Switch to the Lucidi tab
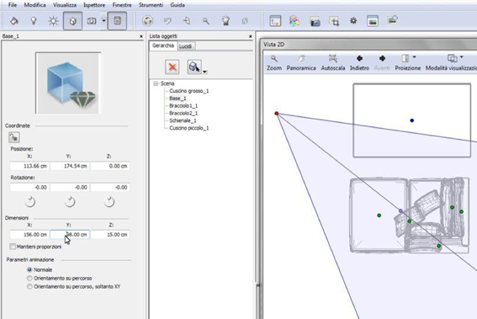 [186, 46]
